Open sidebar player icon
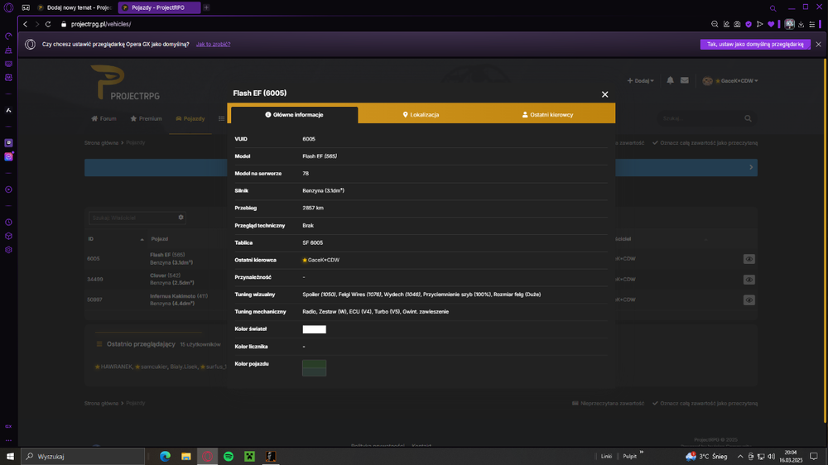Viewport: 828px width, 465px height. (8, 189)
